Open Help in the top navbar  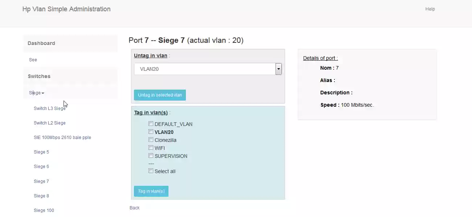tap(430, 9)
